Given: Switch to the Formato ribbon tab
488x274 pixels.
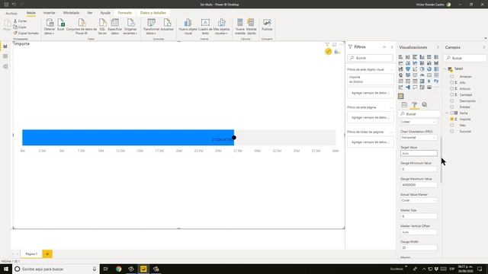Looking at the screenshot, I should pos(125,13).
